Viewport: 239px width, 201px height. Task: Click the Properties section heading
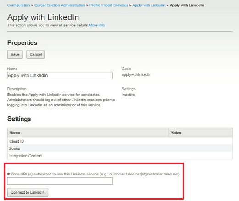click(22, 43)
